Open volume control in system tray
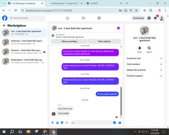This screenshot has height=135, width=169. point(147,132)
